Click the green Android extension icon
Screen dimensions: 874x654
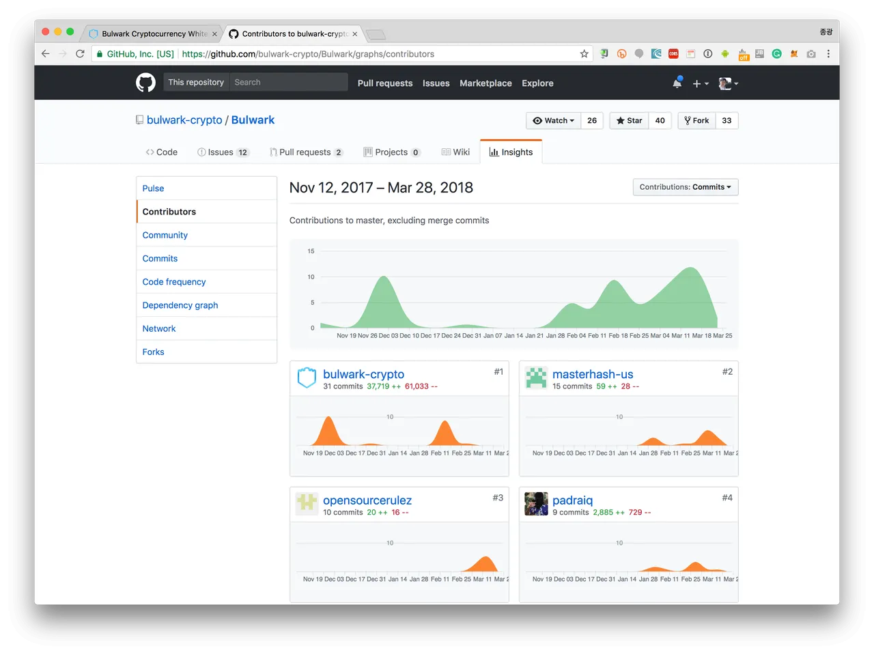click(x=725, y=54)
